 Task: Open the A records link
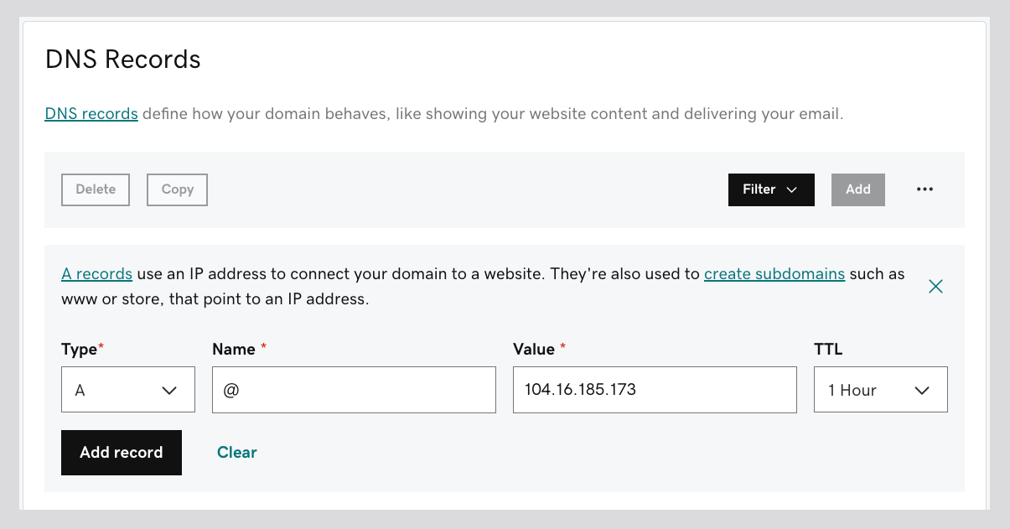pos(97,274)
